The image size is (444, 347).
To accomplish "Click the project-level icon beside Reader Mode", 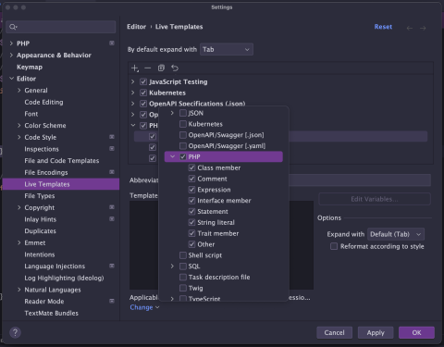I will pyautogui.click(x=112, y=301).
